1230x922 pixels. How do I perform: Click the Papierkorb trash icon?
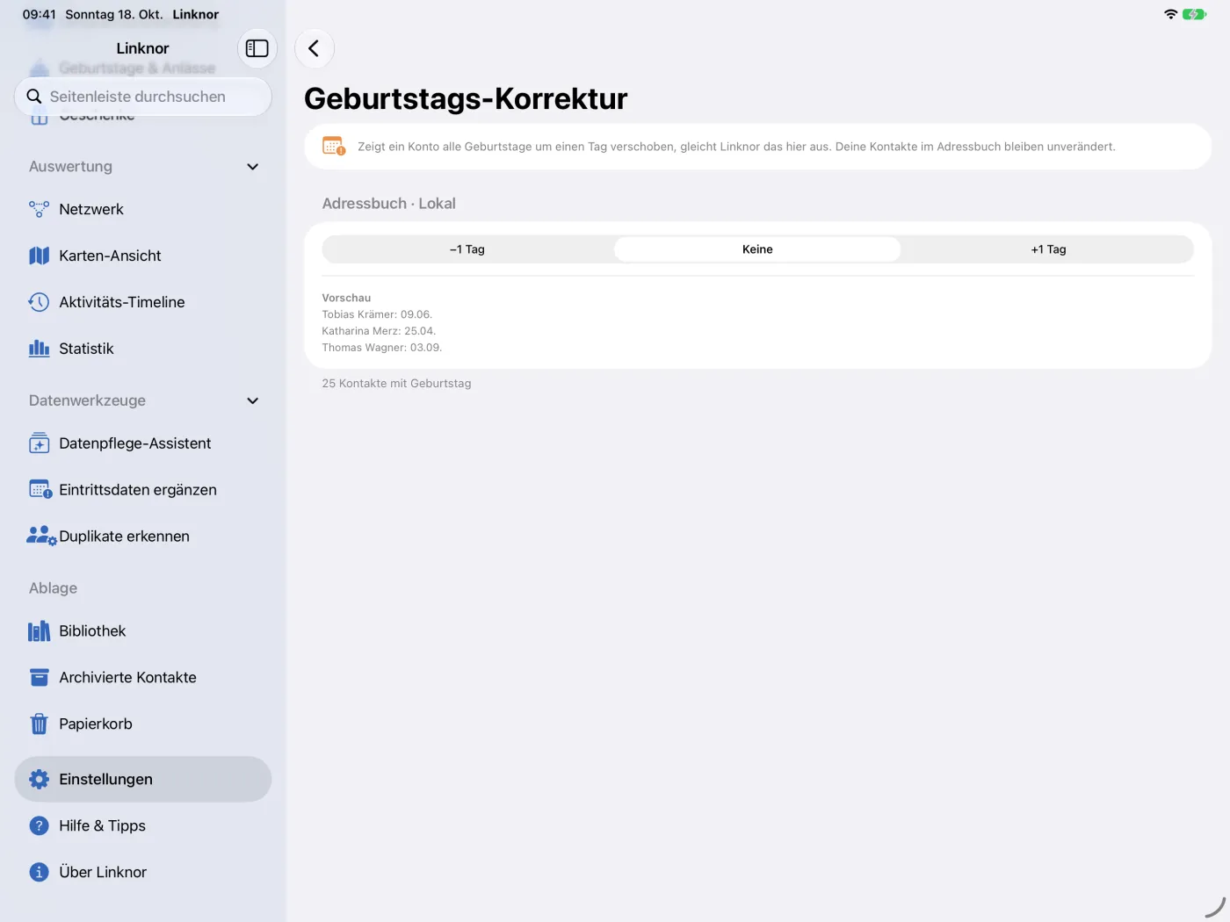click(39, 724)
